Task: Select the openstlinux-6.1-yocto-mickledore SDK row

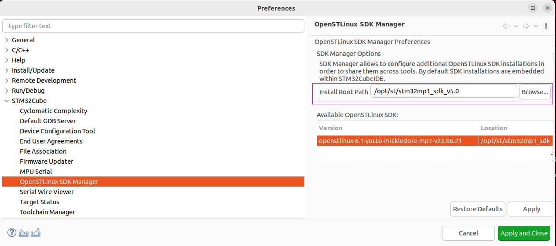Action: click(x=435, y=141)
